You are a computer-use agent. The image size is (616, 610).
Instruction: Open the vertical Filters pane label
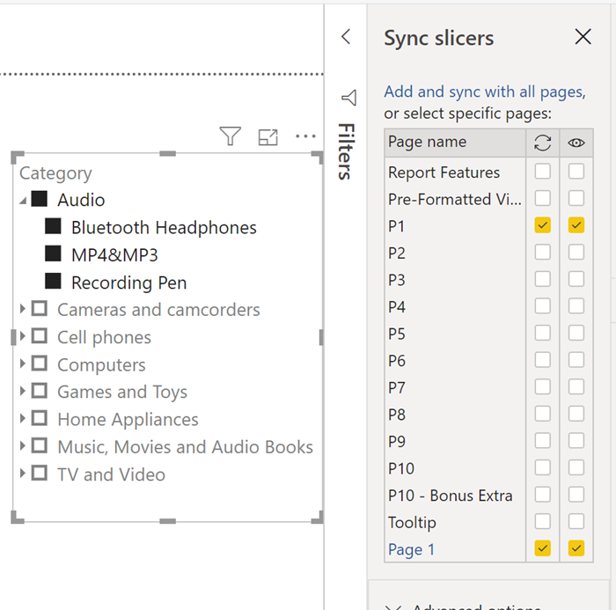(346, 151)
